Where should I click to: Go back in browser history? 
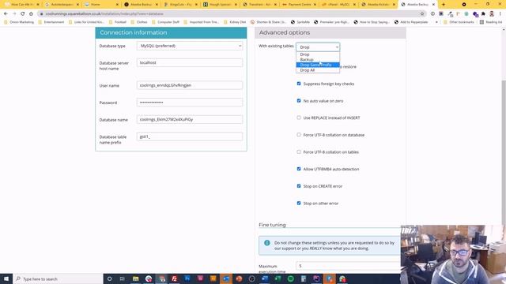click(x=6, y=14)
